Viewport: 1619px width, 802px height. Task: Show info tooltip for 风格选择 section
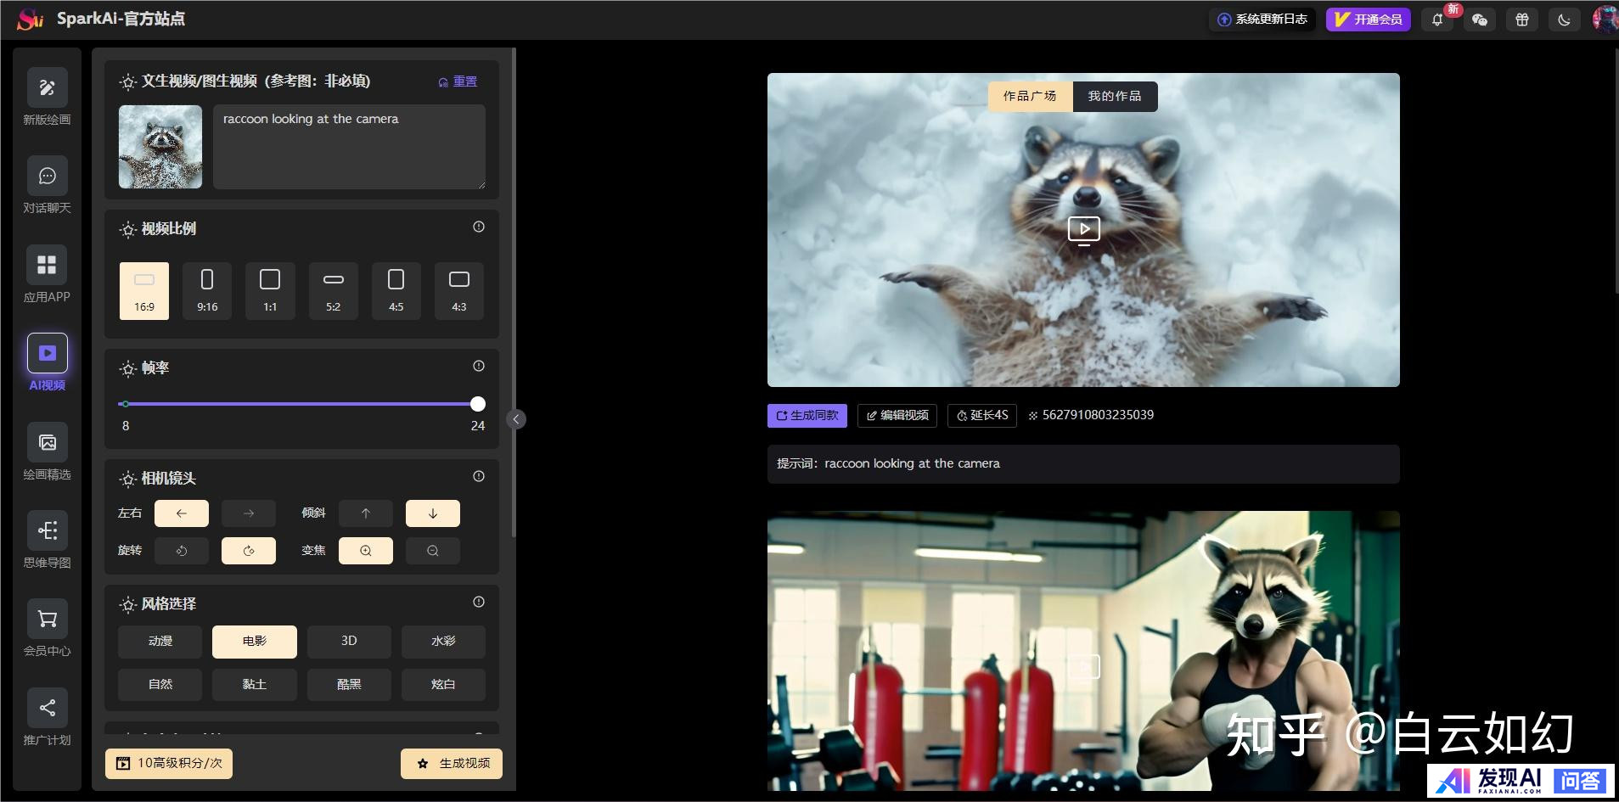coord(479,602)
